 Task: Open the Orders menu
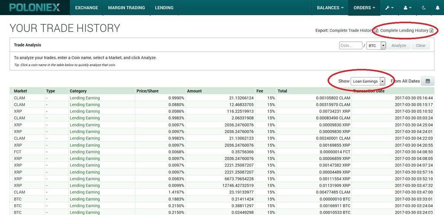click(x=364, y=8)
